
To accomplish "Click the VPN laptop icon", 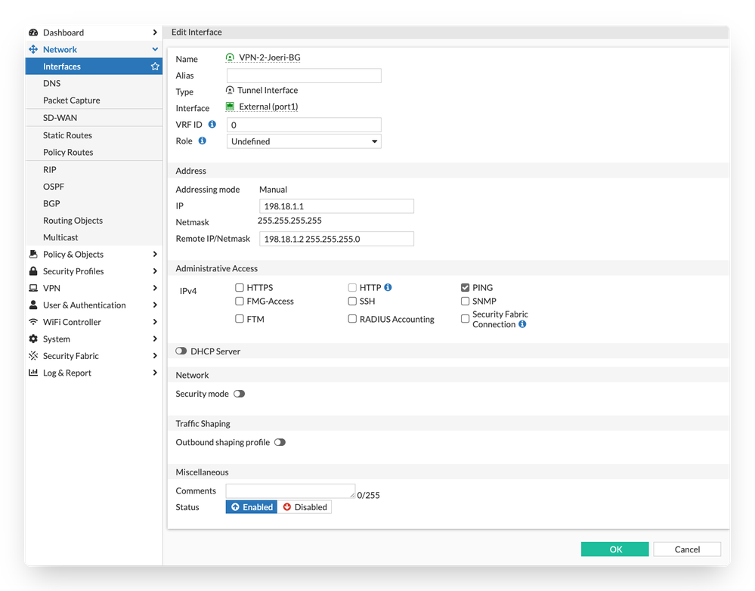I will click(33, 288).
